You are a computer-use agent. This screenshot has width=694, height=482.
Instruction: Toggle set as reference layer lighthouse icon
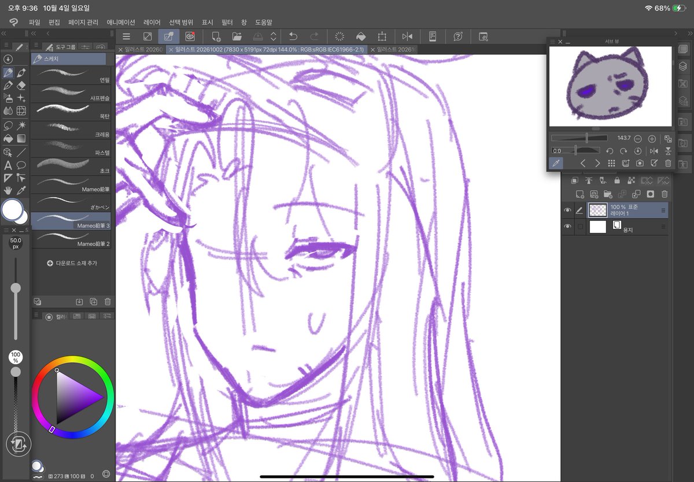point(589,180)
